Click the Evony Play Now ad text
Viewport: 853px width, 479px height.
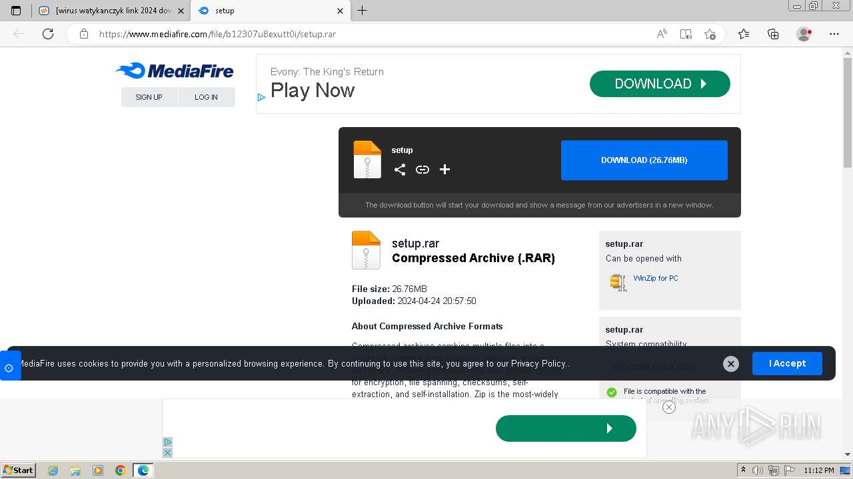[313, 90]
